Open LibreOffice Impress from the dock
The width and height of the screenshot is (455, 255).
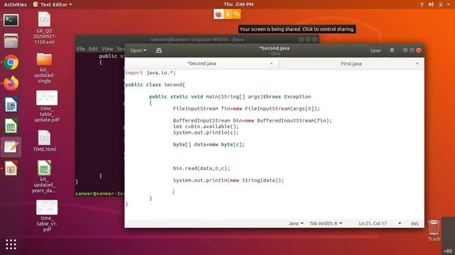[x=11, y=168]
